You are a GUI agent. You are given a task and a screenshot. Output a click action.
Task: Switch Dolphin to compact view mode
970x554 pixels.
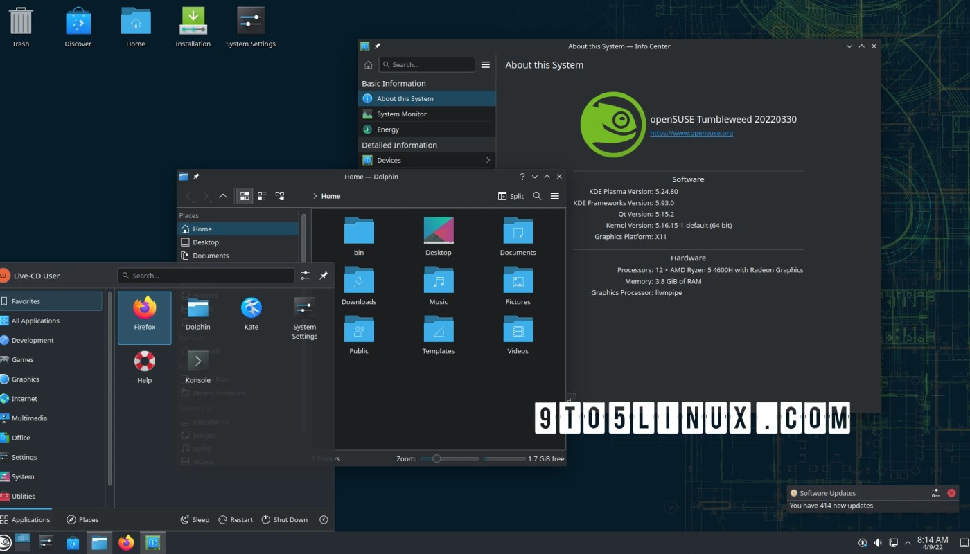tap(263, 196)
